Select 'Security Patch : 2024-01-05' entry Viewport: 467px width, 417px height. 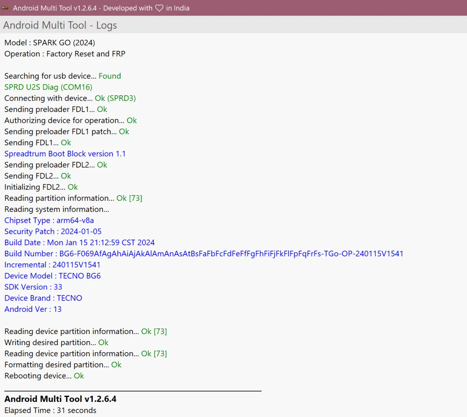pos(53,232)
